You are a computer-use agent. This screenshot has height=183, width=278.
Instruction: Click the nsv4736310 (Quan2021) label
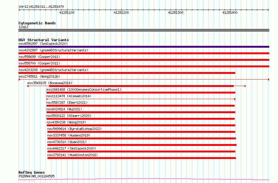[x=67, y=142]
